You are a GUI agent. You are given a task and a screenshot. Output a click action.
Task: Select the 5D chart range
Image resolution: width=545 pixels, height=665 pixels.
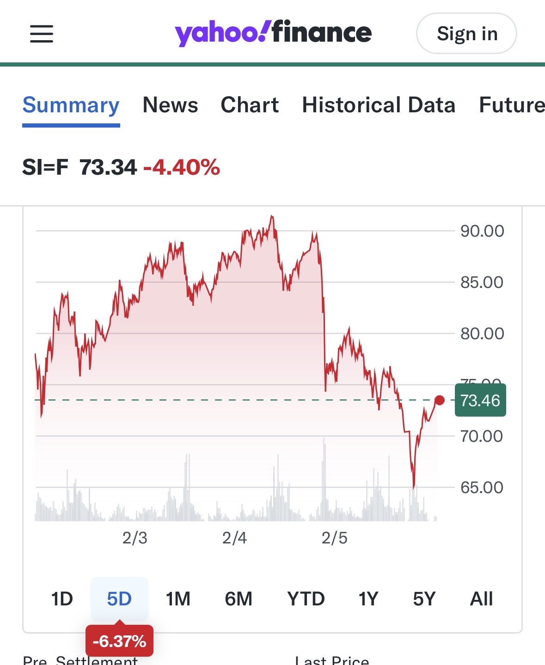(x=119, y=599)
